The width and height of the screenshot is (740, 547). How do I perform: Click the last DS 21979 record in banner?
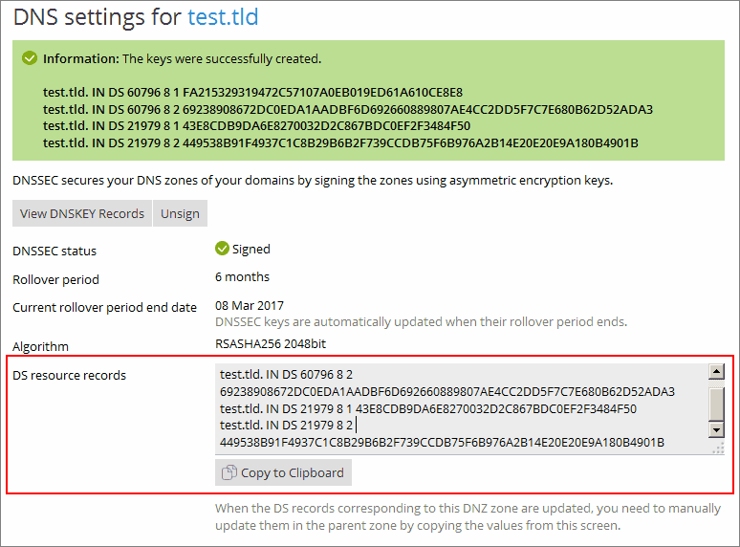click(x=339, y=143)
